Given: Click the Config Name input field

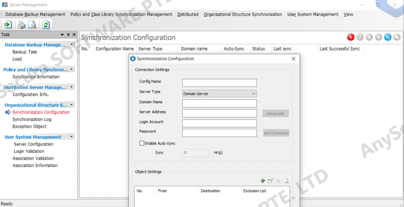Looking at the screenshot, I should [x=220, y=83].
